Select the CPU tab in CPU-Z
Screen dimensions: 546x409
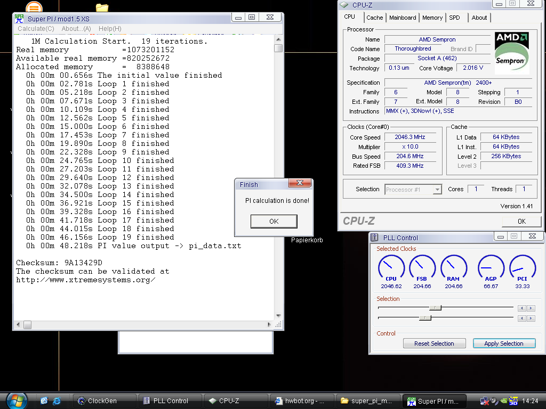point(350,17)
